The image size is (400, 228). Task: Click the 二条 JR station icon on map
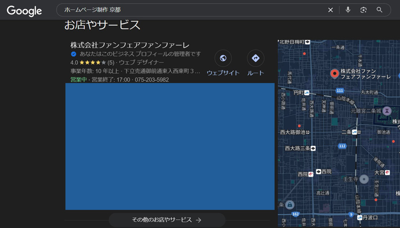pos(354,132)
